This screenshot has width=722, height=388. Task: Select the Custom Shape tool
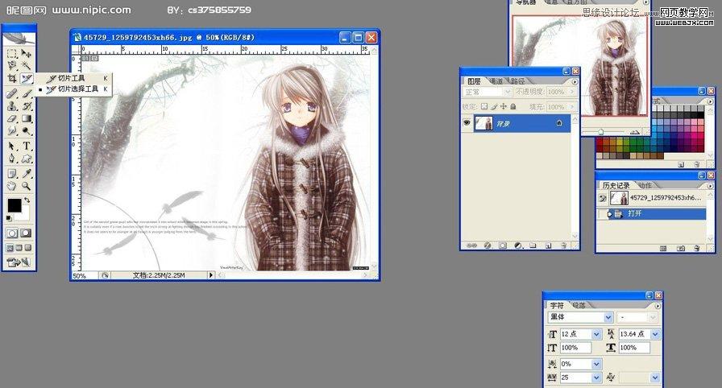(x=27, y=159)
